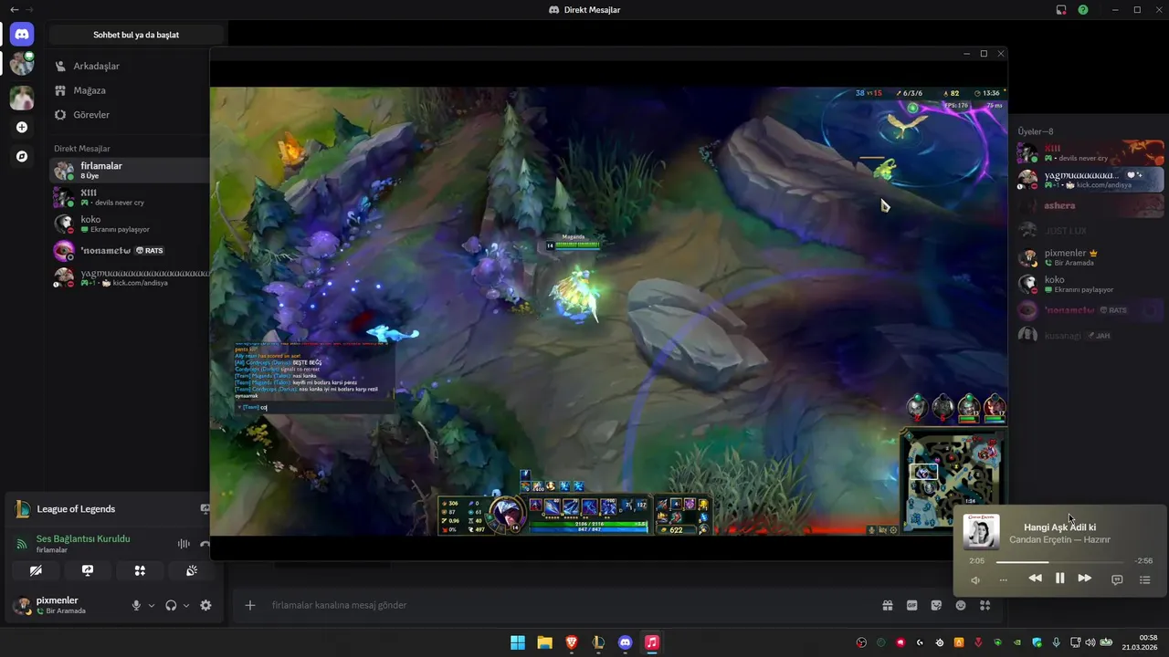Image resolution: width=1169 pixels, height=657 pixels.
Task: Open Discord Direct Messages home icon
Action: pyautogui.click(x=22, y=35)
